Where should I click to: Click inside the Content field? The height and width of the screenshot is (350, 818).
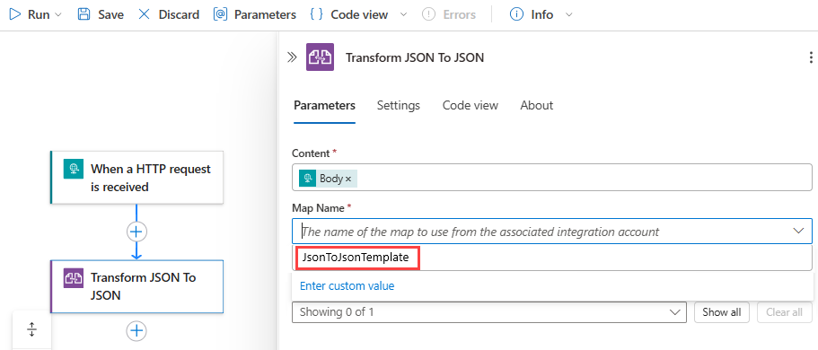pos(552,179)
